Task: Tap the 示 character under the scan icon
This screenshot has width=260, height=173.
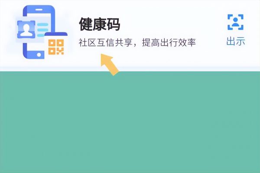Action: (240, 41)
